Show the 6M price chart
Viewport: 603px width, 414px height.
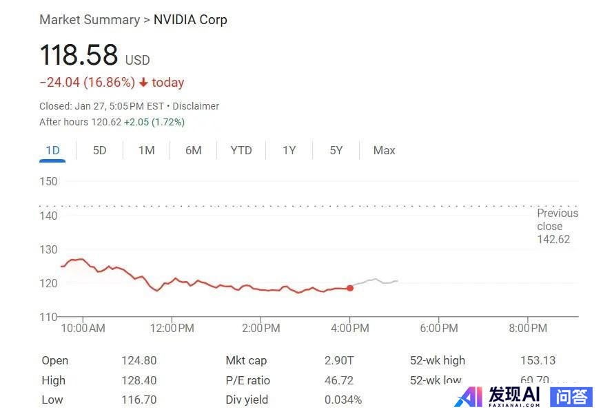point(194,150)
